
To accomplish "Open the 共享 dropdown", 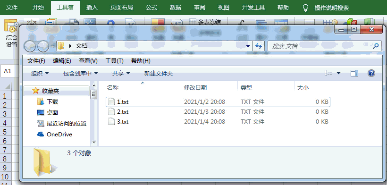I will (121, 73).
